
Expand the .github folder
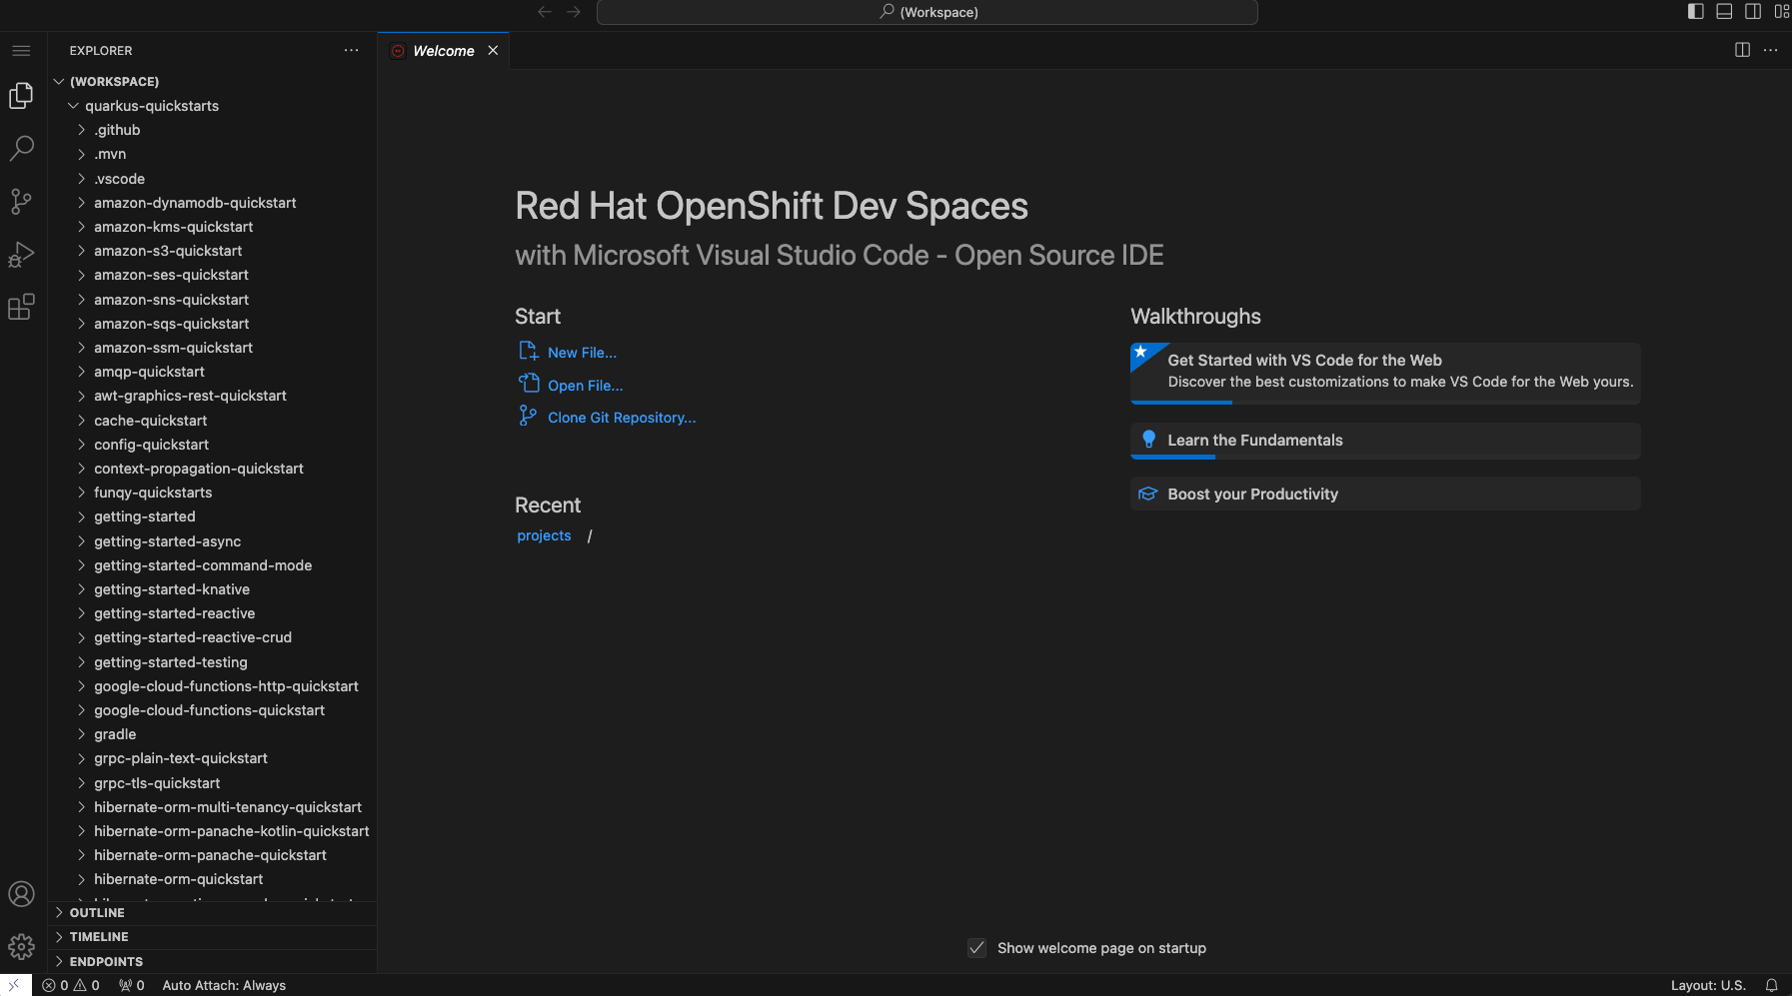tap(81, 130)
